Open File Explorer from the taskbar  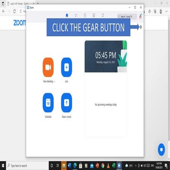click(x=64, y=166)
